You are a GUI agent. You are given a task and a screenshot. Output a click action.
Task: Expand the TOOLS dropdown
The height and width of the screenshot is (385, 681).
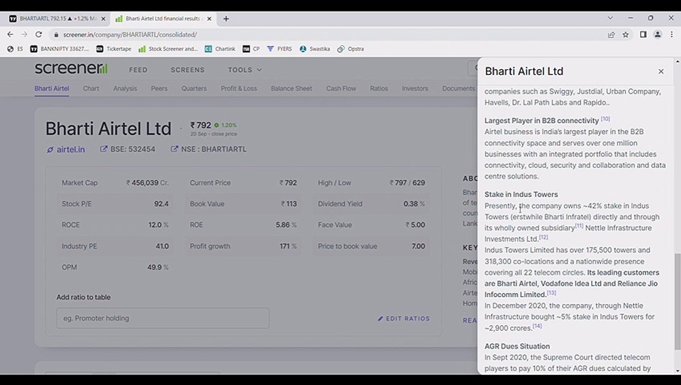point(245,70)
